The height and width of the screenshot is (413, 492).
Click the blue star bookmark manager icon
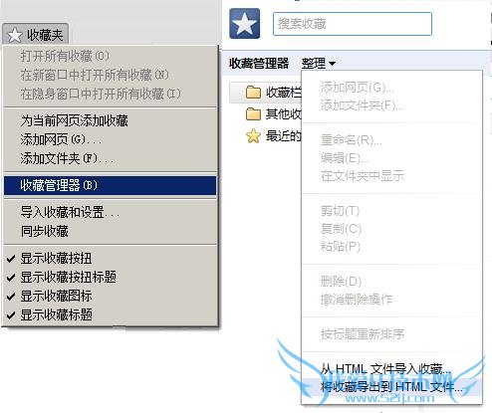(x=245, y=24)
